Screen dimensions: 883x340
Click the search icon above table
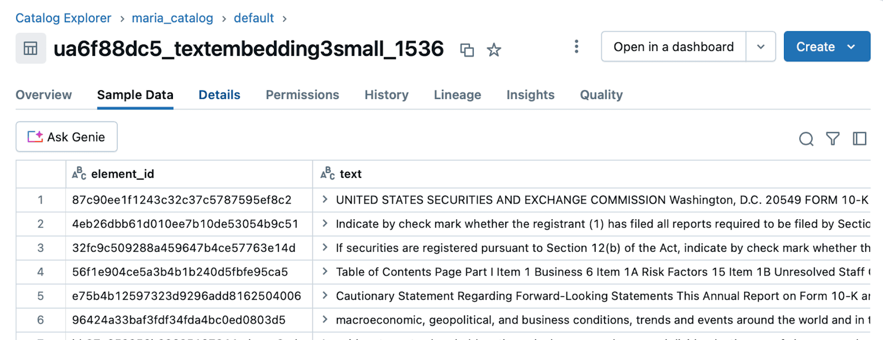pyautogui.click(x=806, y=139)
